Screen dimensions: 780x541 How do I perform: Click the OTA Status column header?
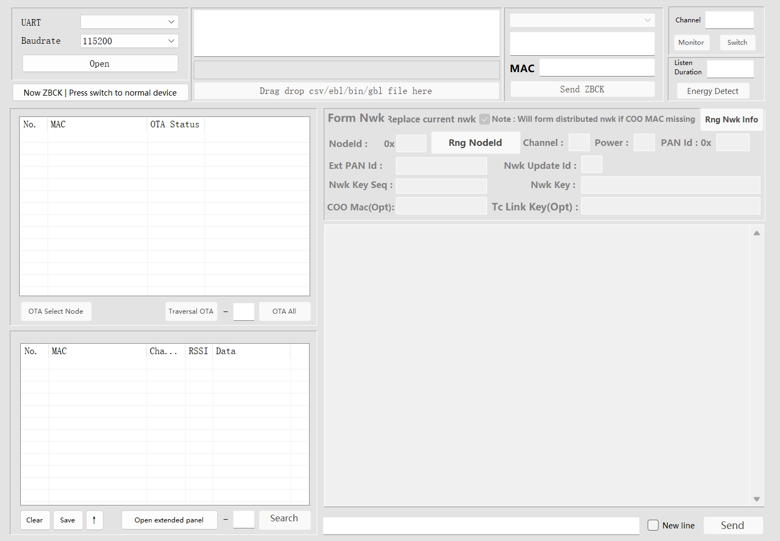point(175,125)
